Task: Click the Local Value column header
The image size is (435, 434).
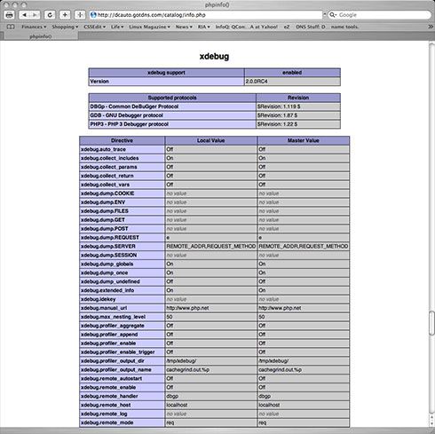Action: [x=211, y=140]
